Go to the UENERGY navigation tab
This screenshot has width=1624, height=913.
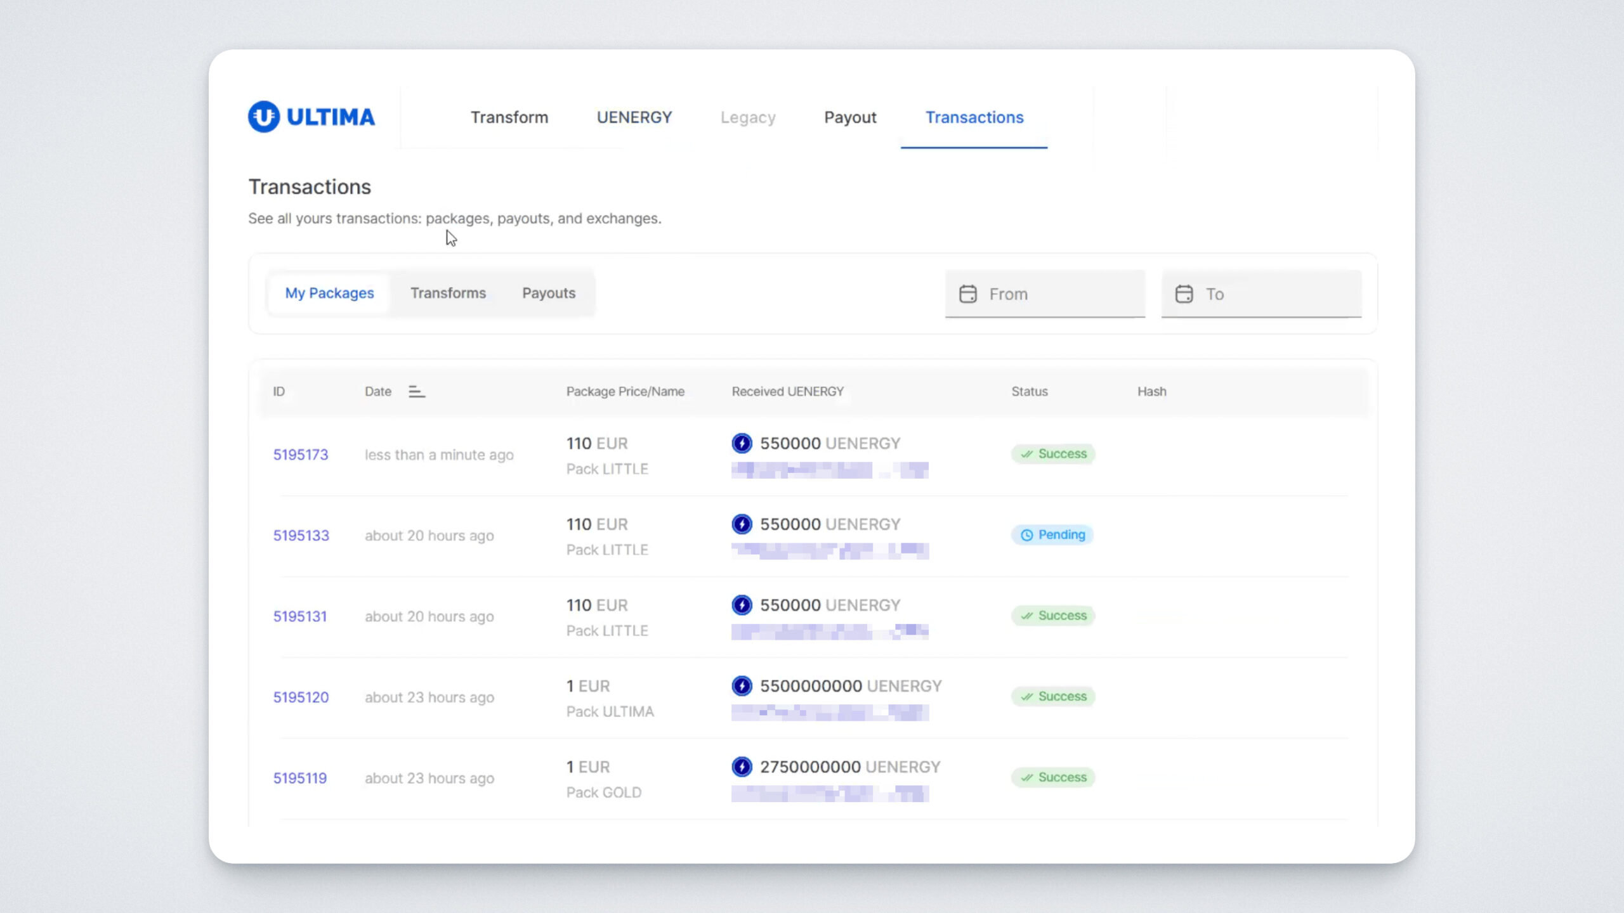click(634, 117)
